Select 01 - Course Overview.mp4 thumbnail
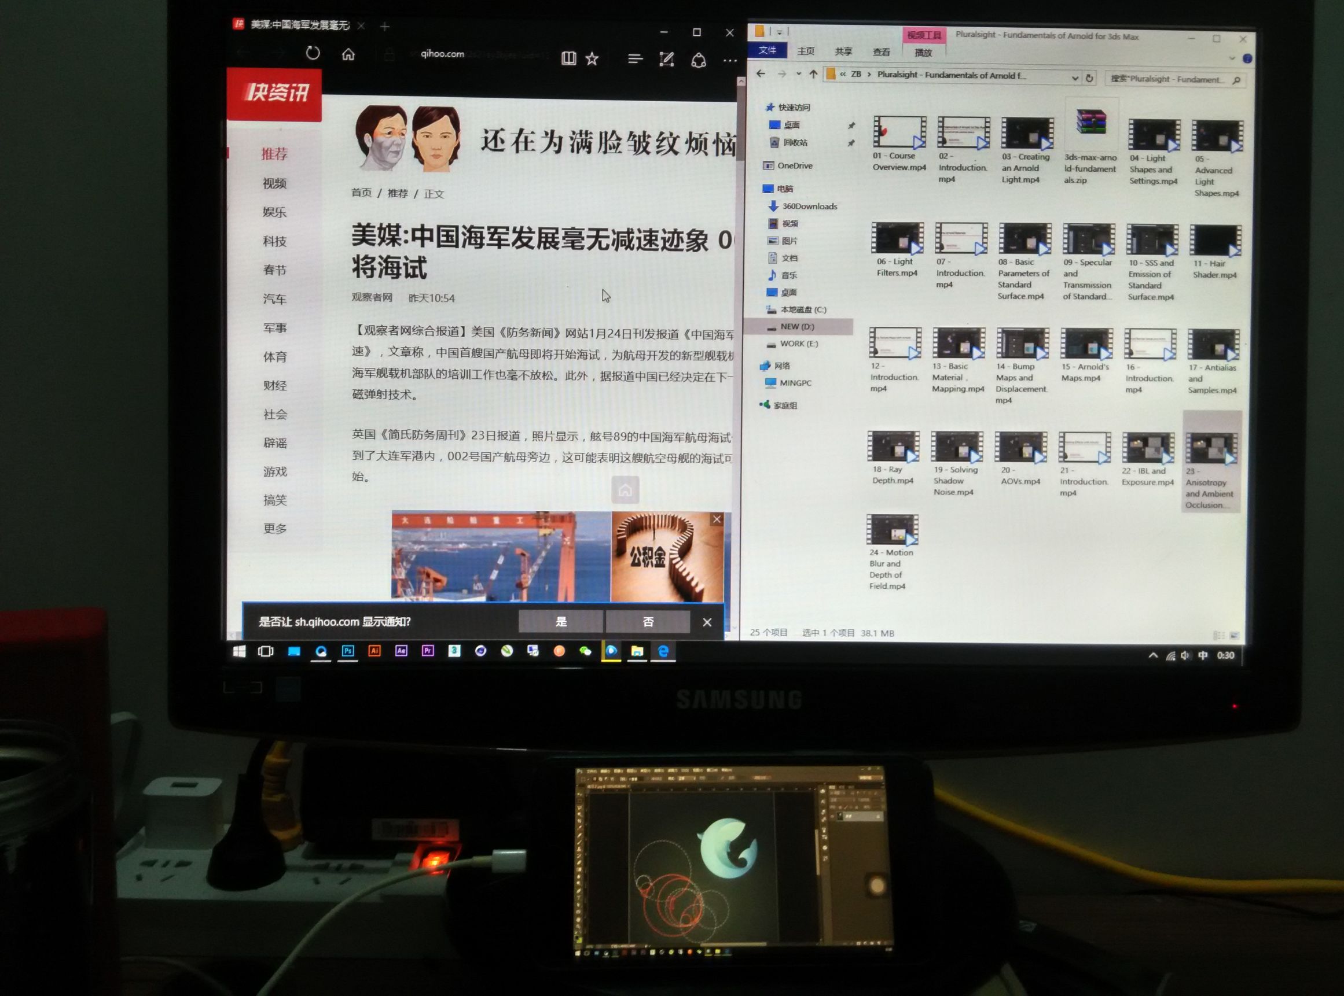Viewport: 1344px width, 996px height. coord(899,132)
